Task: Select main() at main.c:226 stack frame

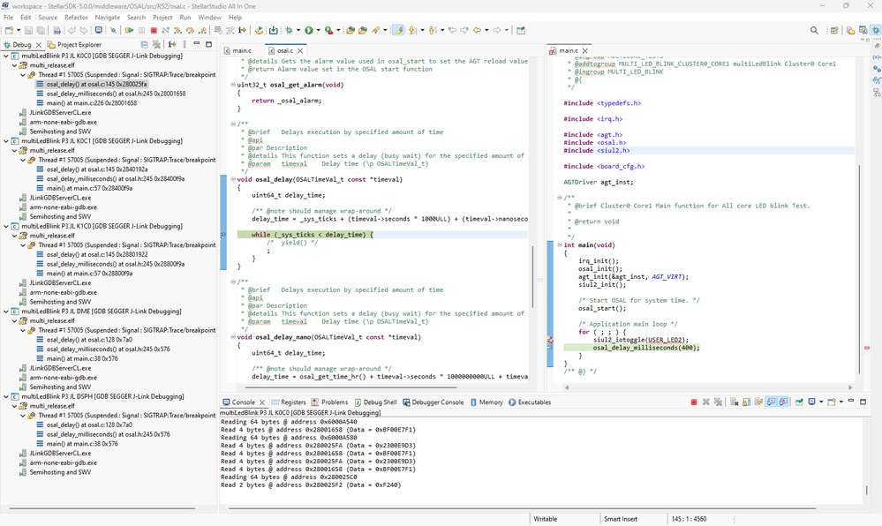Action: tap(91, 103)
